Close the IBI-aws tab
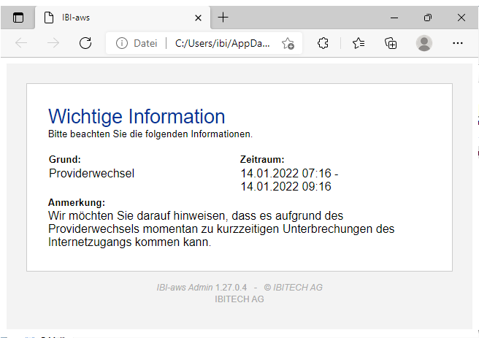 click(197, 18)
